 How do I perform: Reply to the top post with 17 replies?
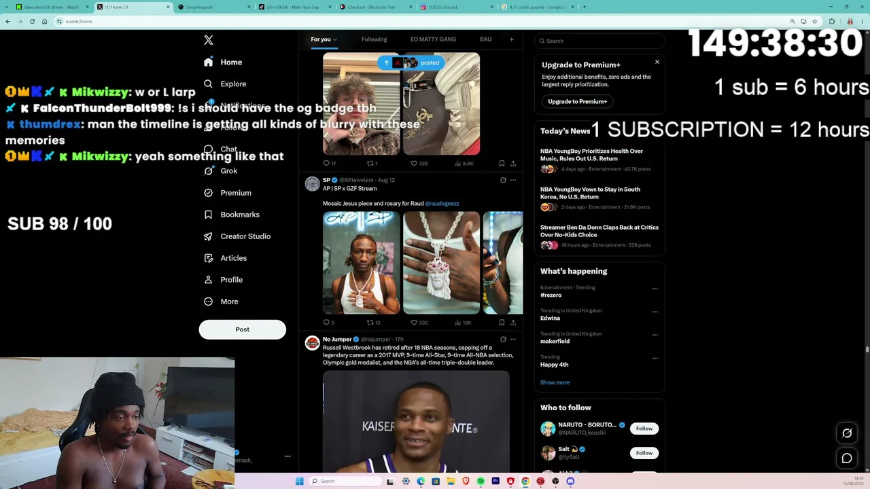coord(330,164)
